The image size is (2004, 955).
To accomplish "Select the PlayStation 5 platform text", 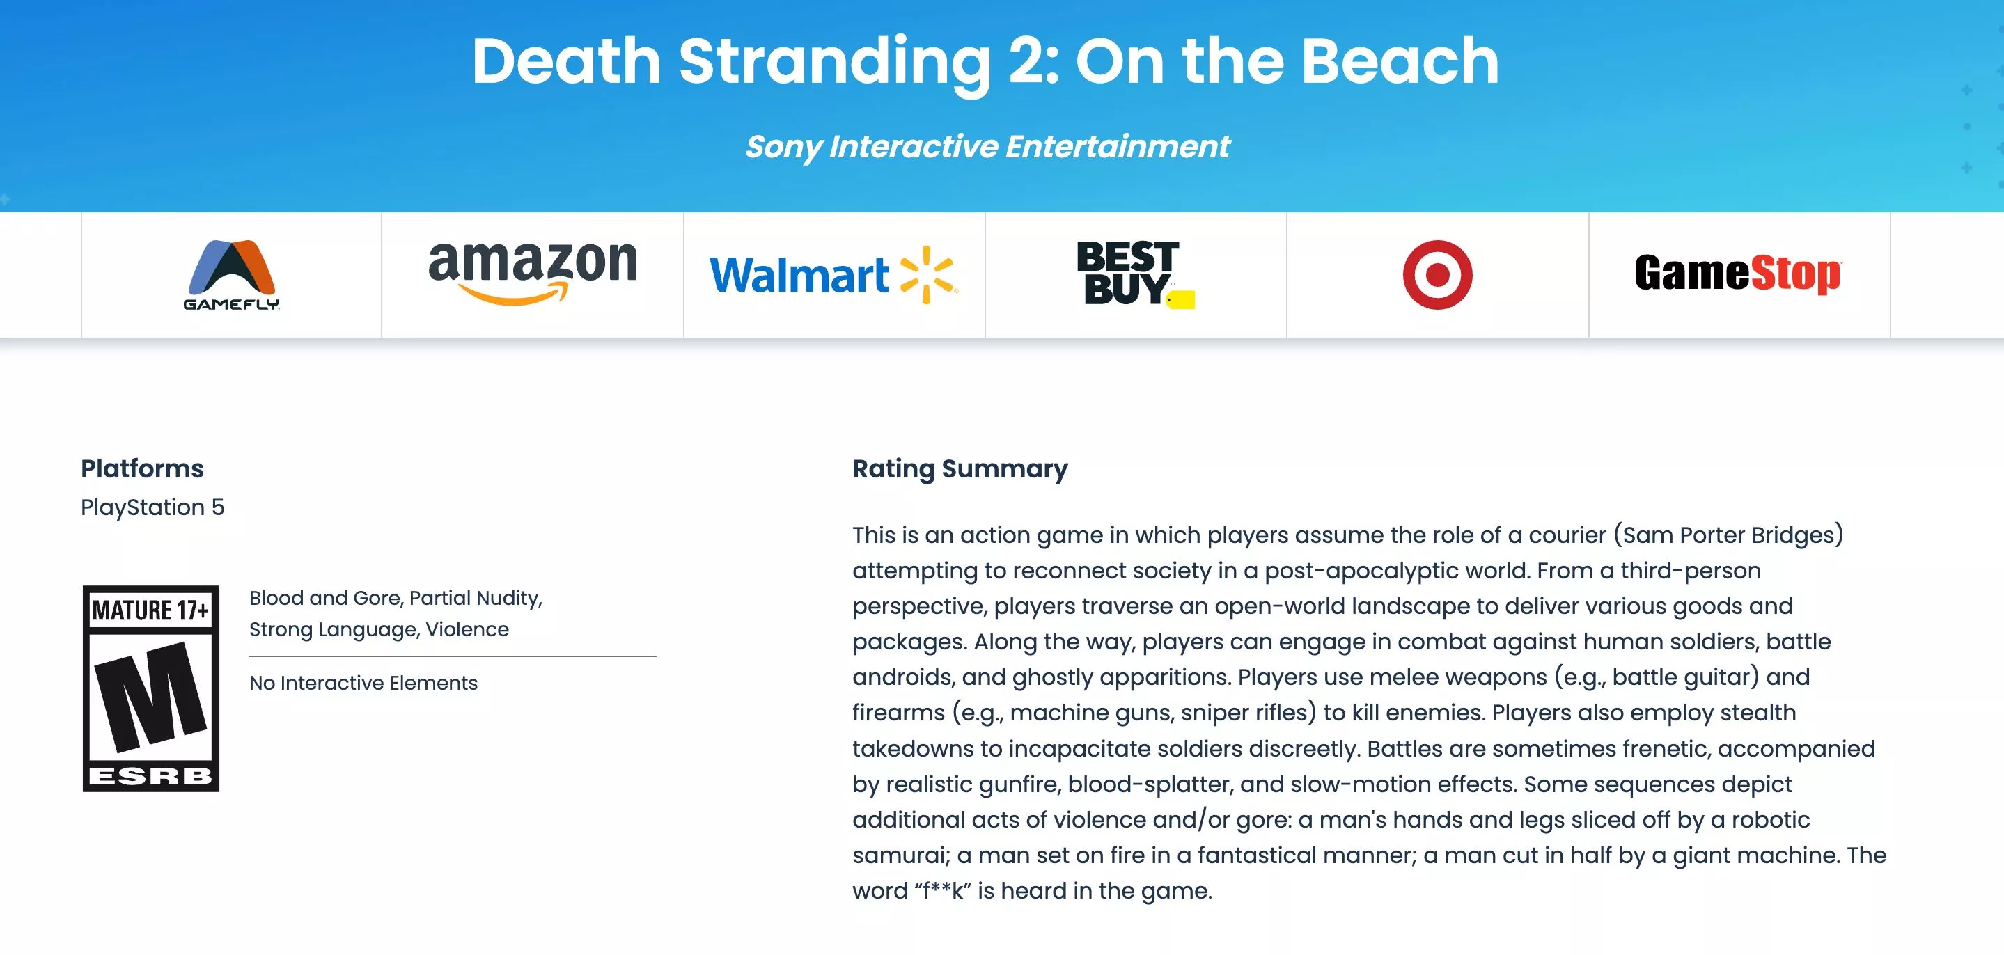I will point(152,507).
